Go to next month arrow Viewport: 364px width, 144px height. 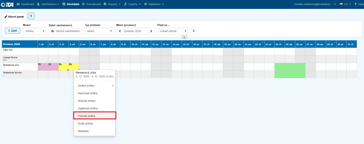[151, 31]
